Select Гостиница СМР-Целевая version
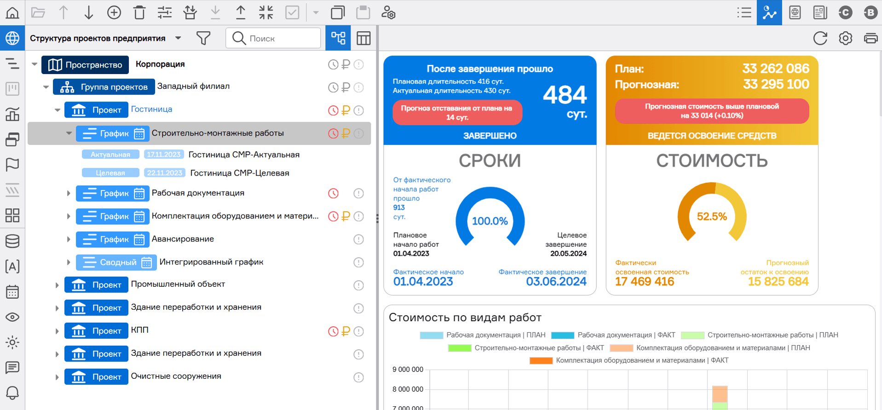 click(x=239, y=173)
